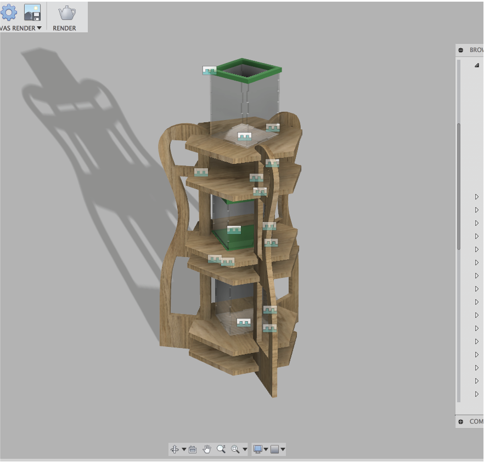
Task: Expand the bottommost collapsed Browser tree item
Action: point(476,394)
